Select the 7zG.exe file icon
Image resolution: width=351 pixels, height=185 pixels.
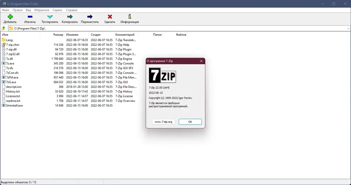point(4,82)
